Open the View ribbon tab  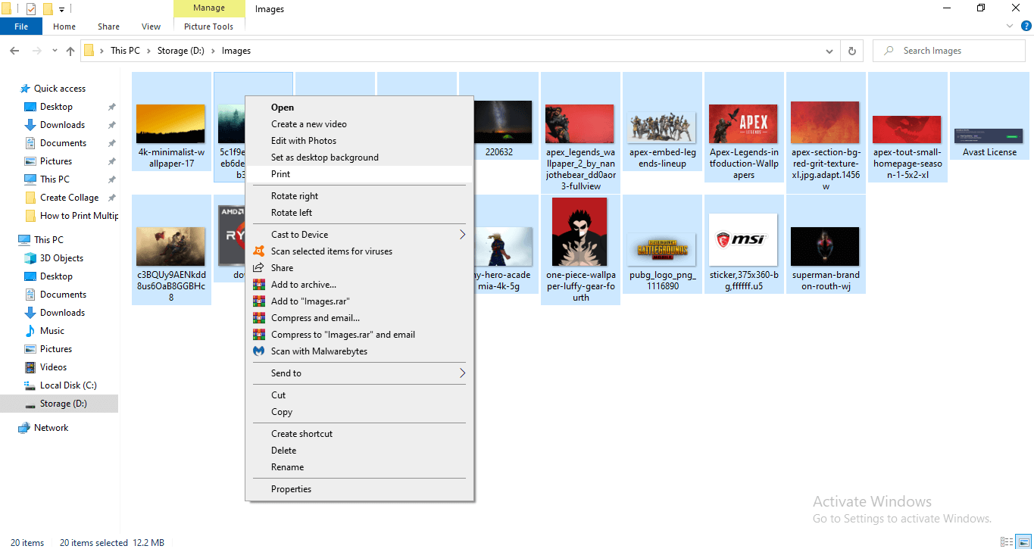click(x=151, y=27)
